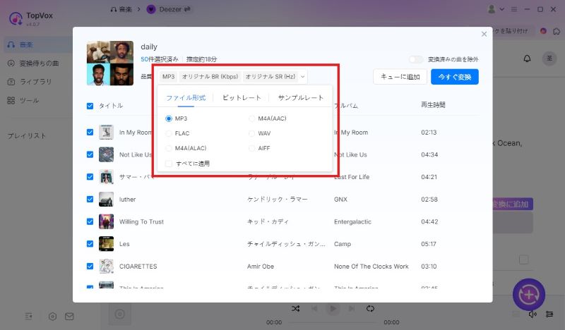The width and height of the screenshot is (565, 330).
Task: Switch to the sample rate tab
Action: (x=301, y=97)
